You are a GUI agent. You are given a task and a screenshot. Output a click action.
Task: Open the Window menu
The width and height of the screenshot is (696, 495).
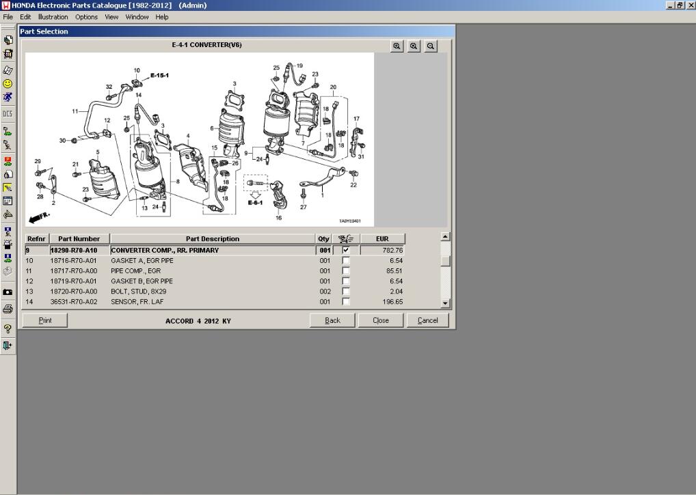[137, 17]
